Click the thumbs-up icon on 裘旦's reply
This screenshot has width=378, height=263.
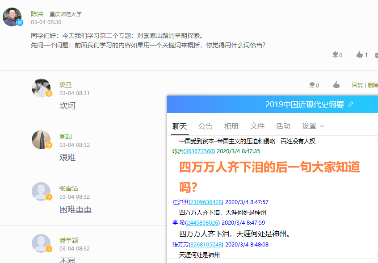(x=336, y=85)
